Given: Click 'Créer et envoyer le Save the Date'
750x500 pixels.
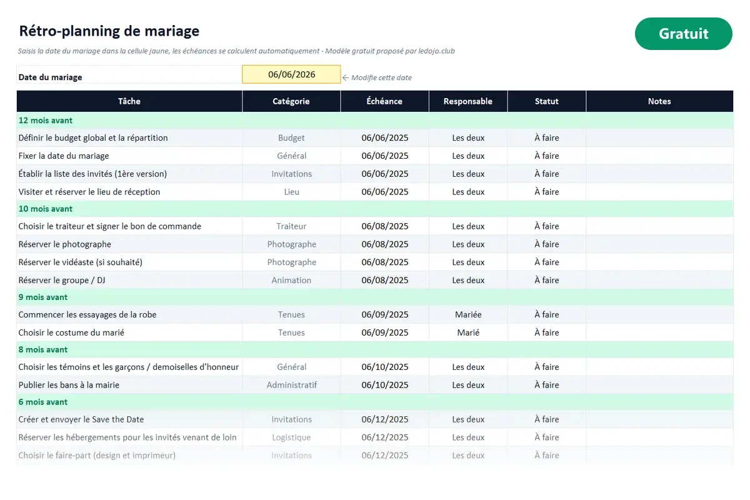Looking at the screenshot, I should coord(81,419).
